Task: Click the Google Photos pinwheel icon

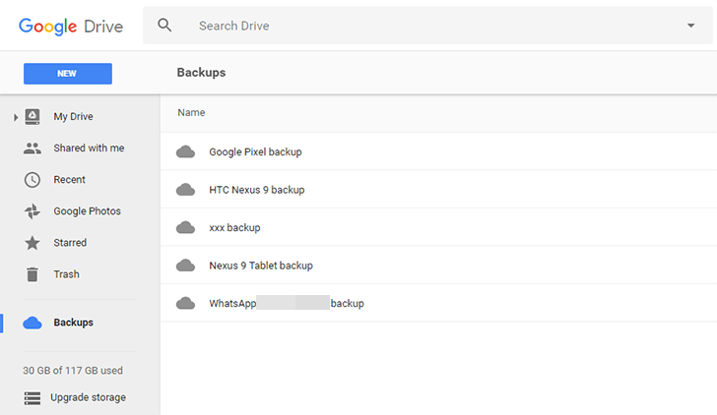Action: 33,211
